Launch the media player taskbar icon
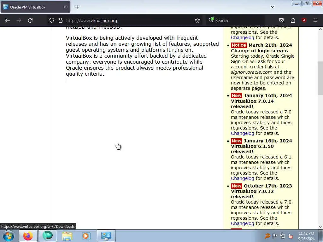 pyautogui.click(x=86, y=236)
